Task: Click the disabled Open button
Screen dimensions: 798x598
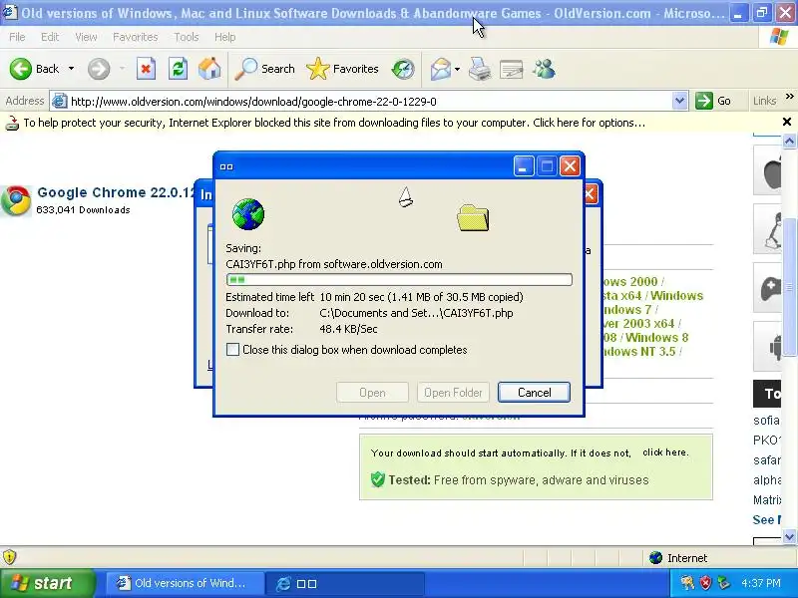Action: 372,392
